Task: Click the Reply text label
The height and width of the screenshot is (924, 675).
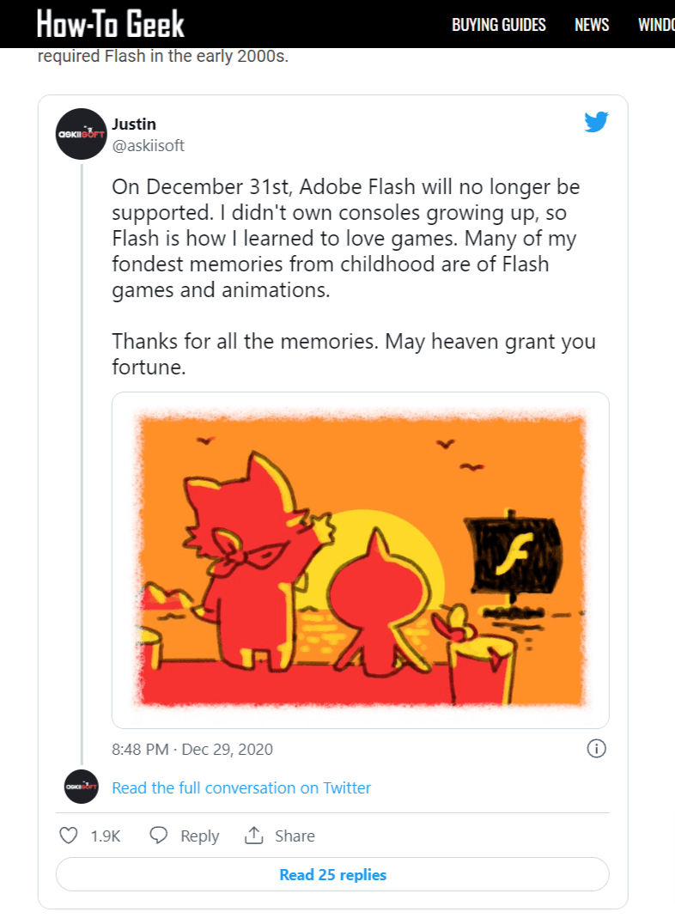Action: (199, 836)
